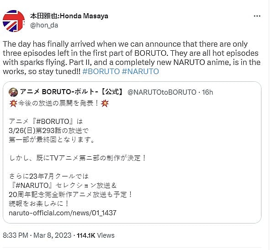Open the naruto-official.com/news/01_1437 link
Image resolution: width=272 pixels, height=250 pixels.
pyautogui.click(x=63, y=213)
